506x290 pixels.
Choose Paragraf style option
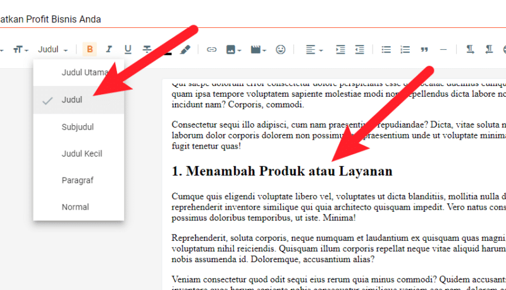[x=78, y=180]
